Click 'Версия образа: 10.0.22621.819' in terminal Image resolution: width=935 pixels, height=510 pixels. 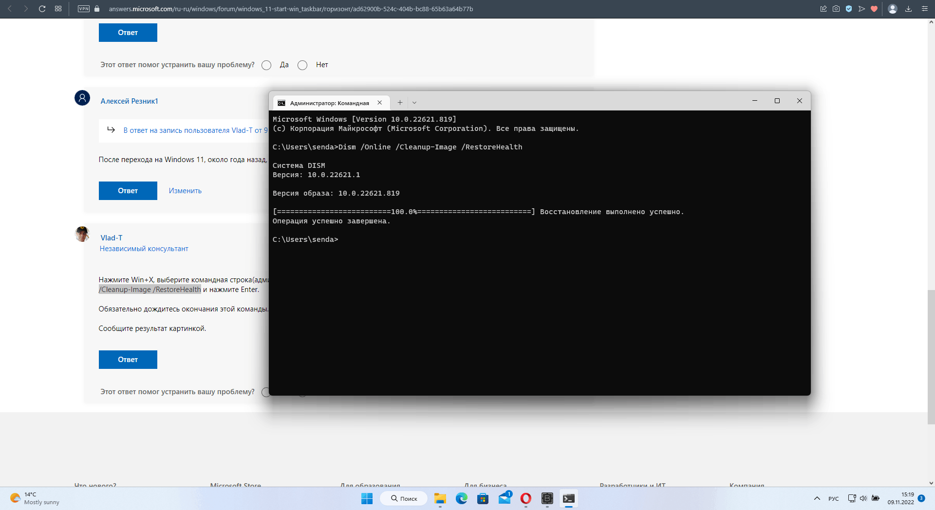336,193
